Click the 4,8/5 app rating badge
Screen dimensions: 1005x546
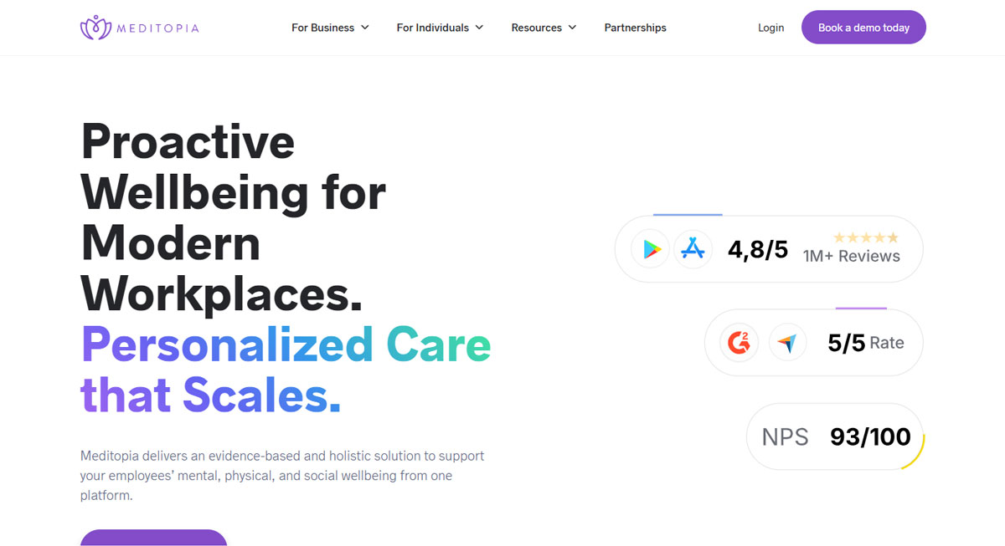pyautogui.click(x=758, y=249)
